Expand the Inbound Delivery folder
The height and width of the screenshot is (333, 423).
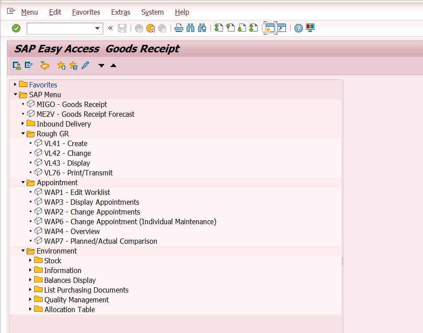tap(23, 124)
